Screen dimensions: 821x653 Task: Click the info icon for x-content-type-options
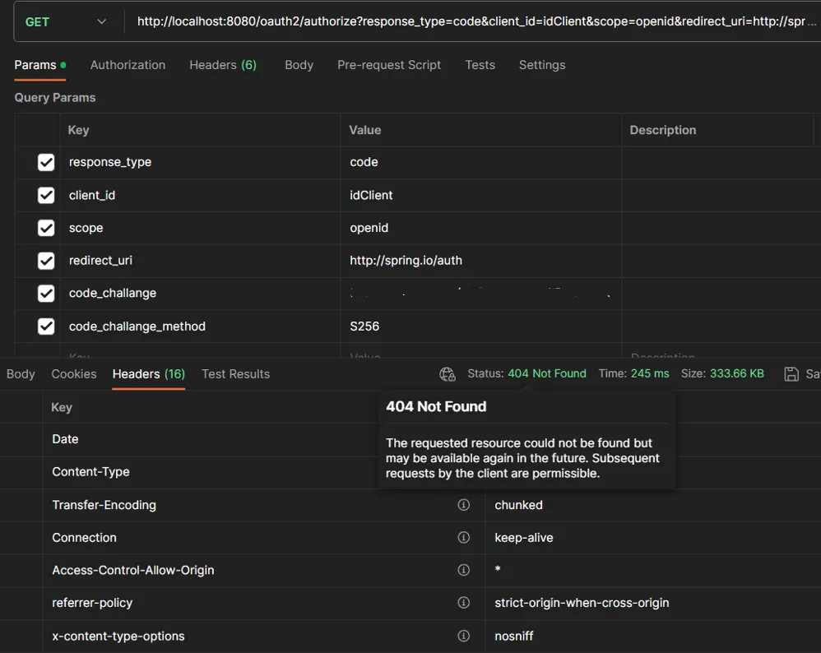pyautogui.click(x=463, y=636)
